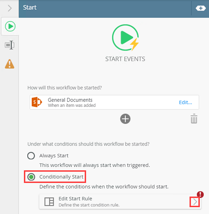209x214 pixels.
Task: Click the 'When an item was added' text
Action: pos(71,105)
